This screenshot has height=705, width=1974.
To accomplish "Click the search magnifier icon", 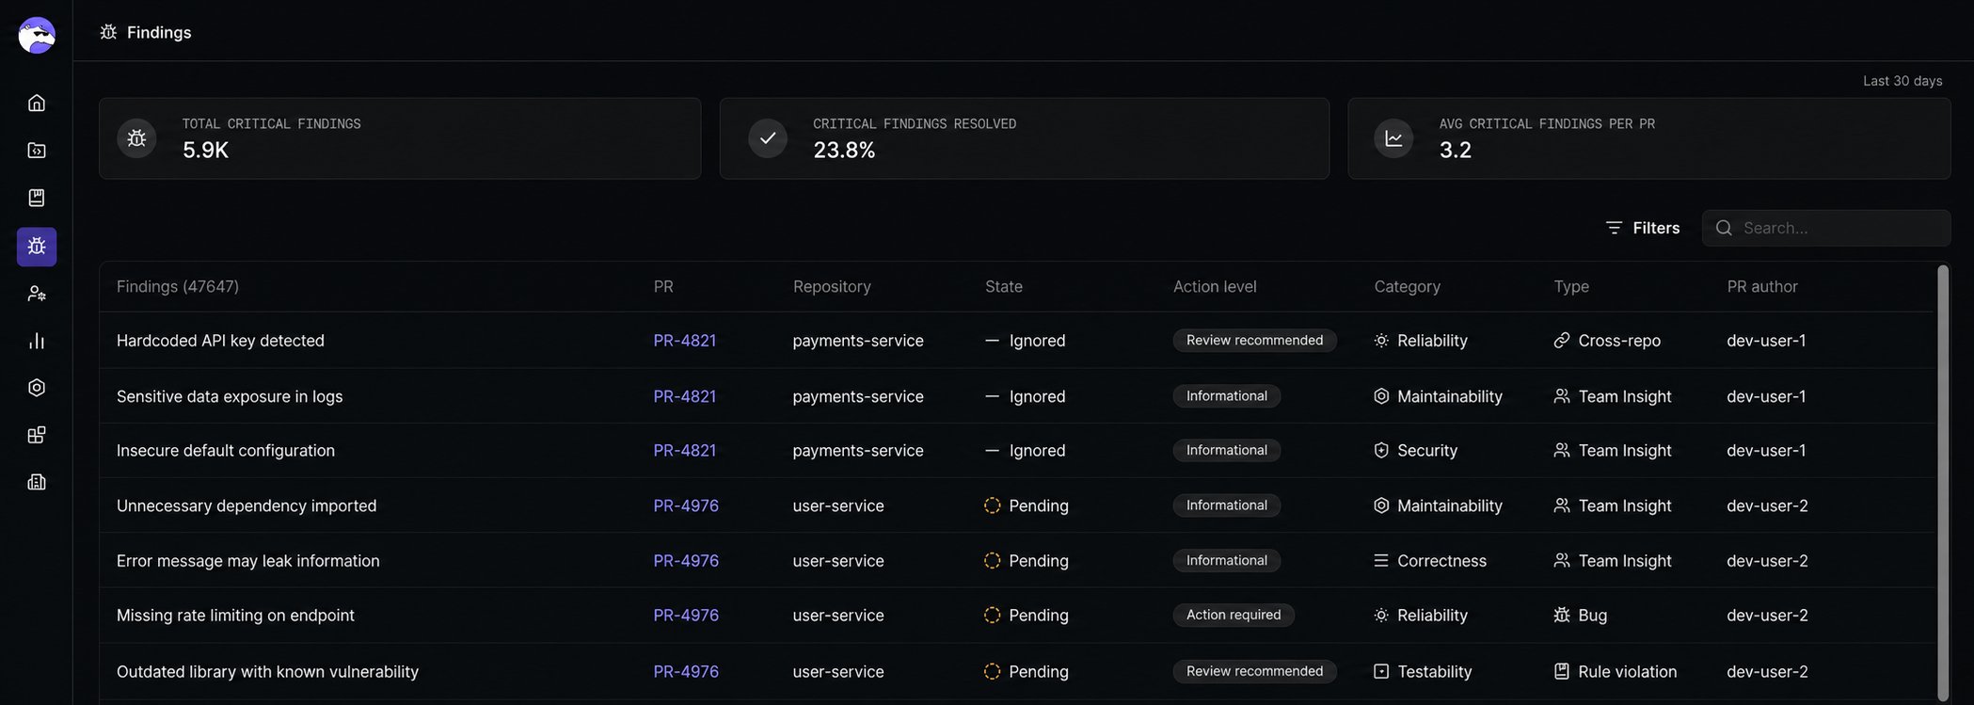I will (x=1724, y=228).
